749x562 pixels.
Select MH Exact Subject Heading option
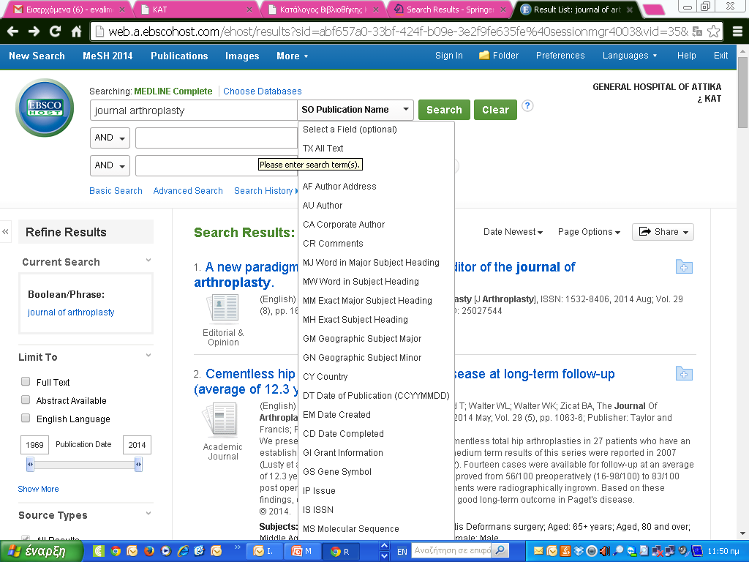pyautogui.click(x=376, y=320)
